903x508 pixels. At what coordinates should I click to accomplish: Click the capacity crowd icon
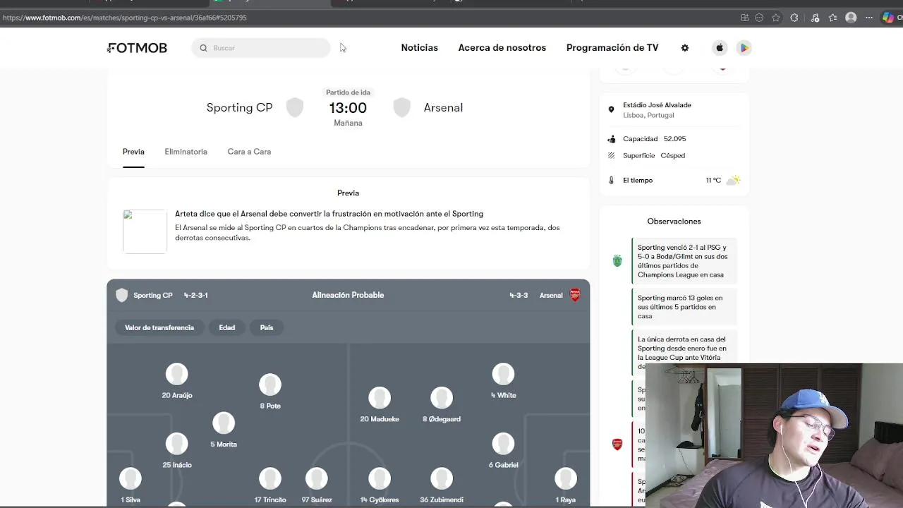[x=612, y=139]
